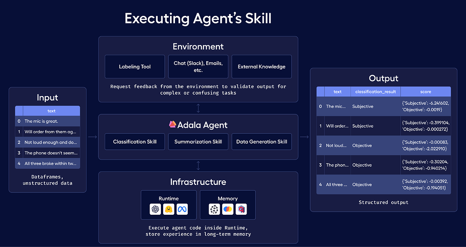The image size is (466, 247).
Task: Click the OpenAI runtime icon
Action: (x=155, y=209)
